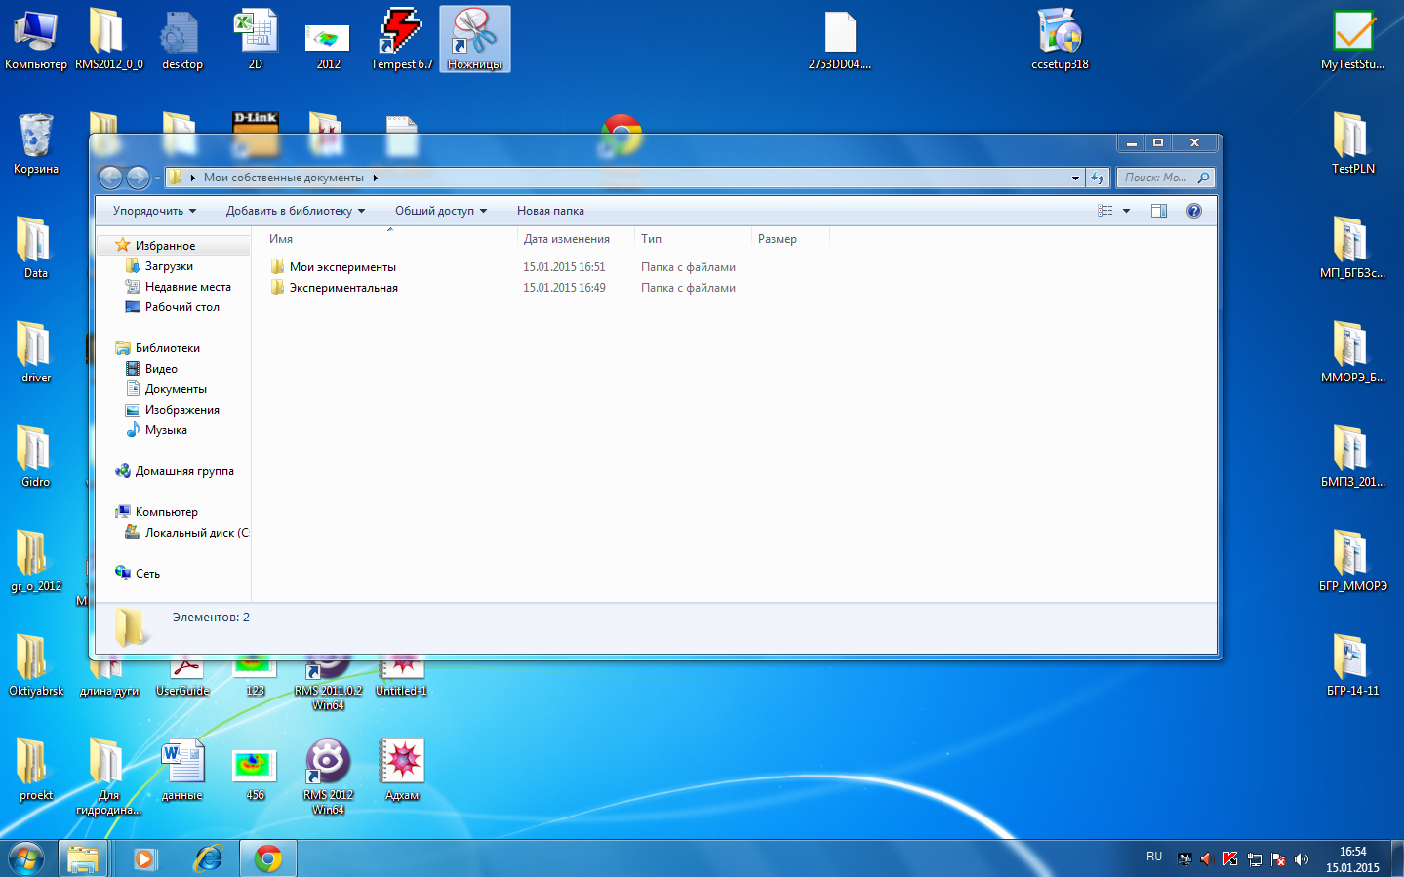Viewport: 1404px width, 877px height.
Task: Select the Ножницы desktop shortcut
Action: [474, 41]
